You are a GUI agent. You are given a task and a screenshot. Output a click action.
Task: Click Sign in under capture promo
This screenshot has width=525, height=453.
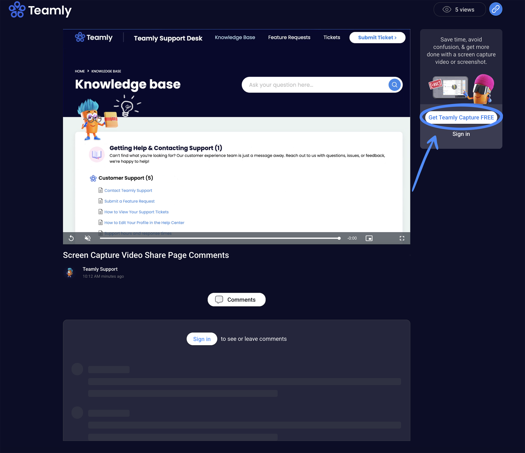click(x=461, y=134)
